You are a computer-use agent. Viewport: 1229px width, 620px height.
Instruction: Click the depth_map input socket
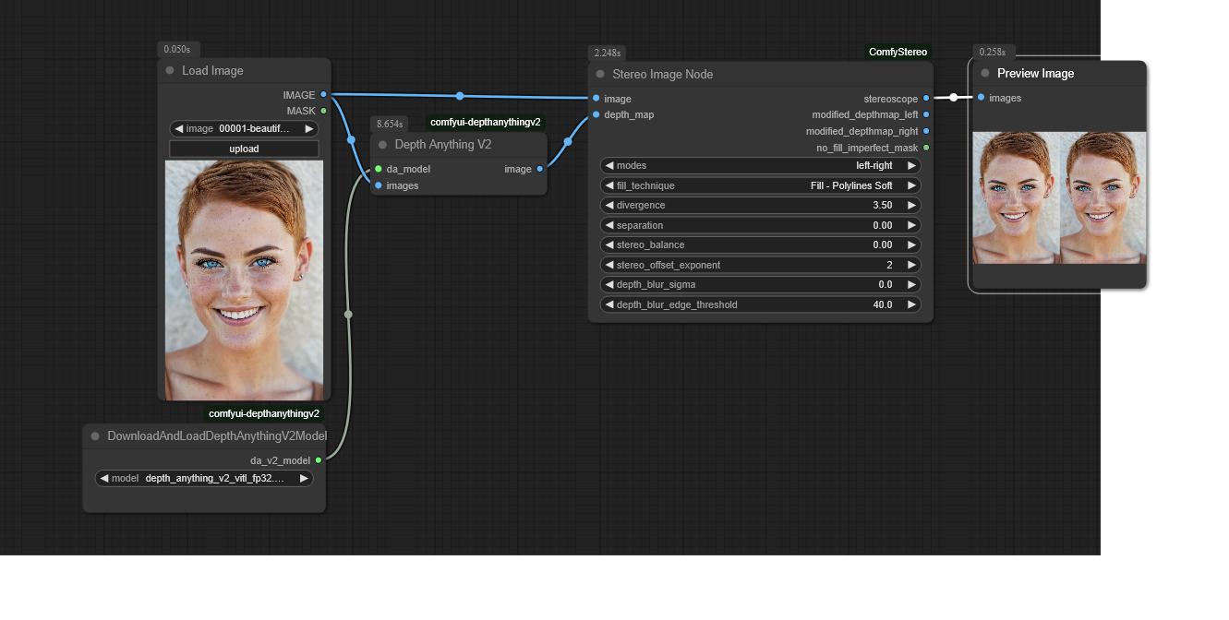[596, 114]
